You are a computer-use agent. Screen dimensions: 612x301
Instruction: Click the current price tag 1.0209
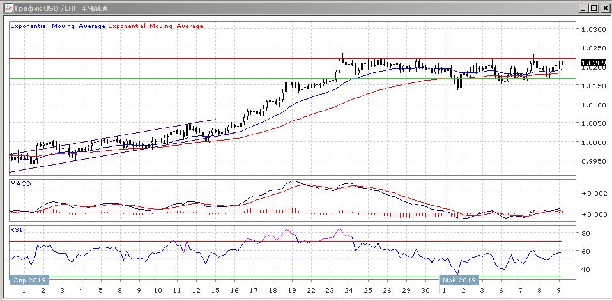[593, 63]
